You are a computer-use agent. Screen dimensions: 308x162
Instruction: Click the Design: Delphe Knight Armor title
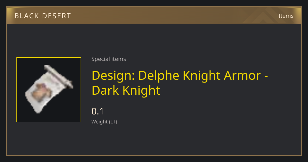coord(180,75)
